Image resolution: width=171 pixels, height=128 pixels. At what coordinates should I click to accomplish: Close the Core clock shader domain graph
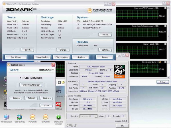pos(165,26)
